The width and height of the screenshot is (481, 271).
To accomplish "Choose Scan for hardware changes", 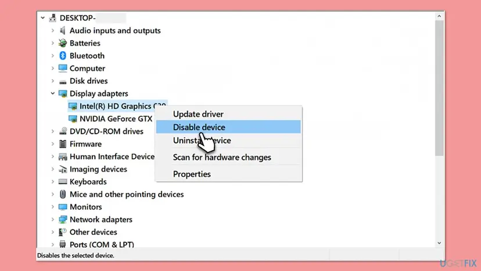I will (x=228, y=158).
